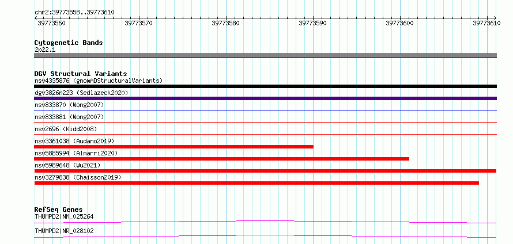Click the THUMPD2|NR_028102 gene label
This screenshot has height=244, width=513.
64,231
